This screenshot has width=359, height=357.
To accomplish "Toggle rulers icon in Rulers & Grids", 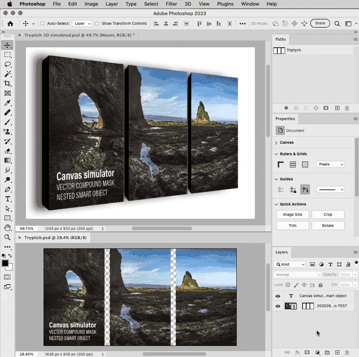I will (x=280, y=165).
